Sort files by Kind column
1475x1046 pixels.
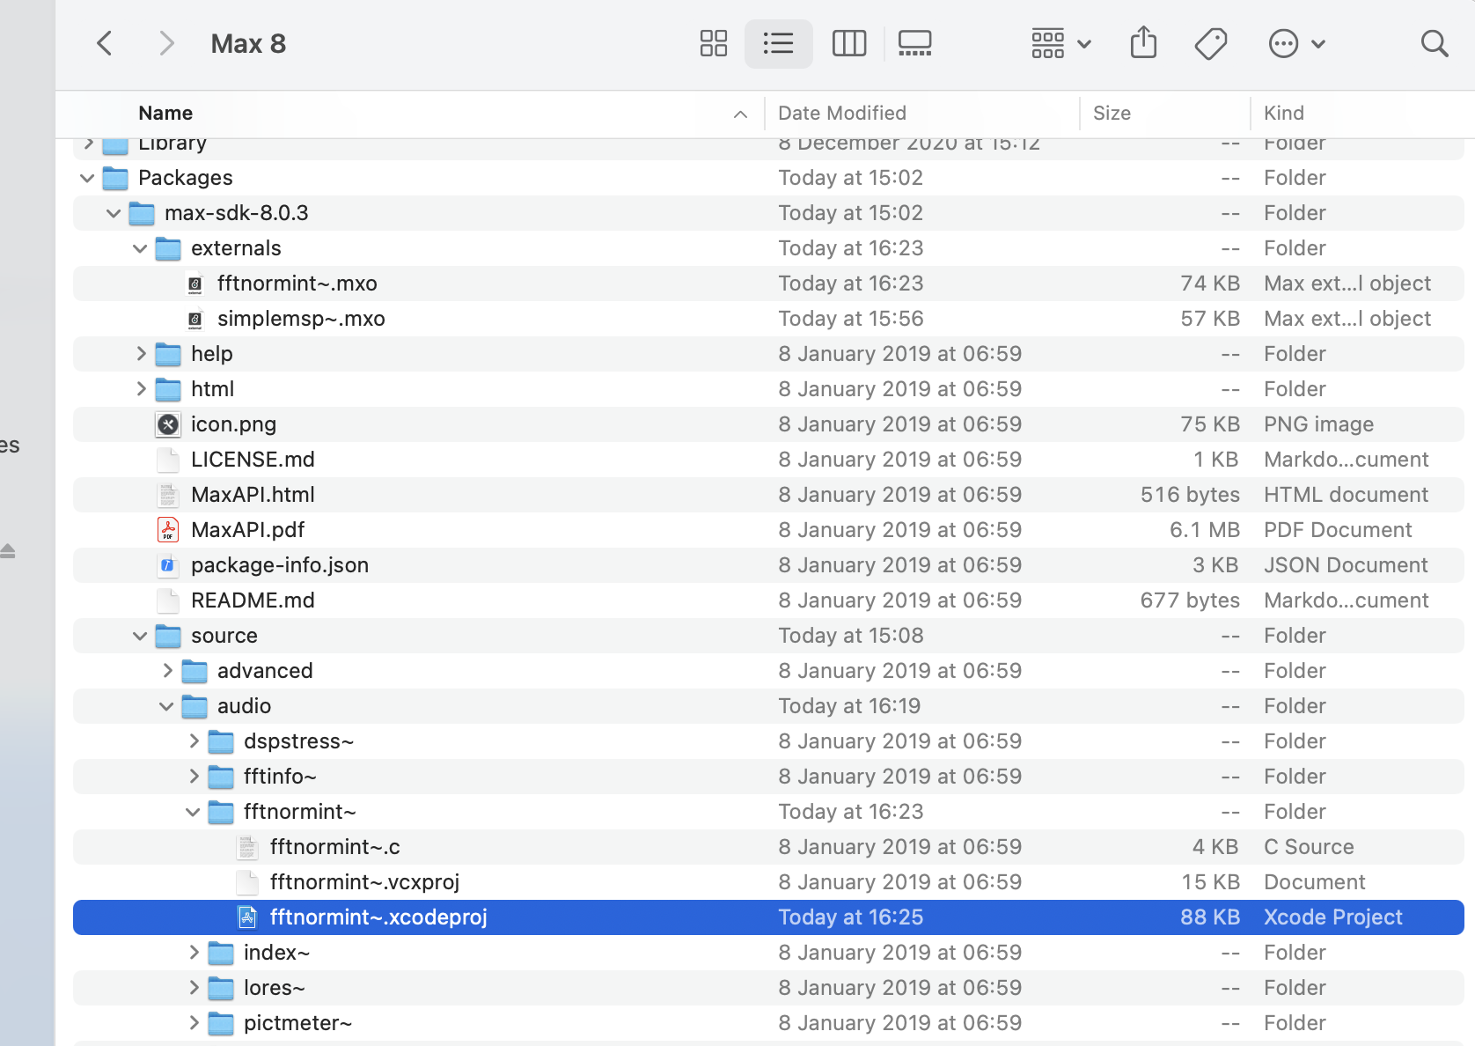point(1283,113)
